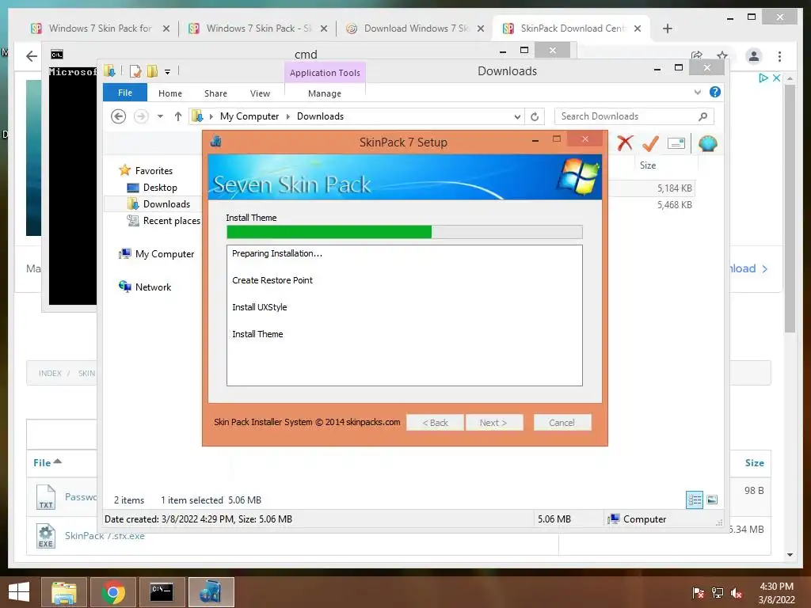Bookmark the page with Chrome's star icon
This screenshot has width=811, height=608.
[722, 55]
